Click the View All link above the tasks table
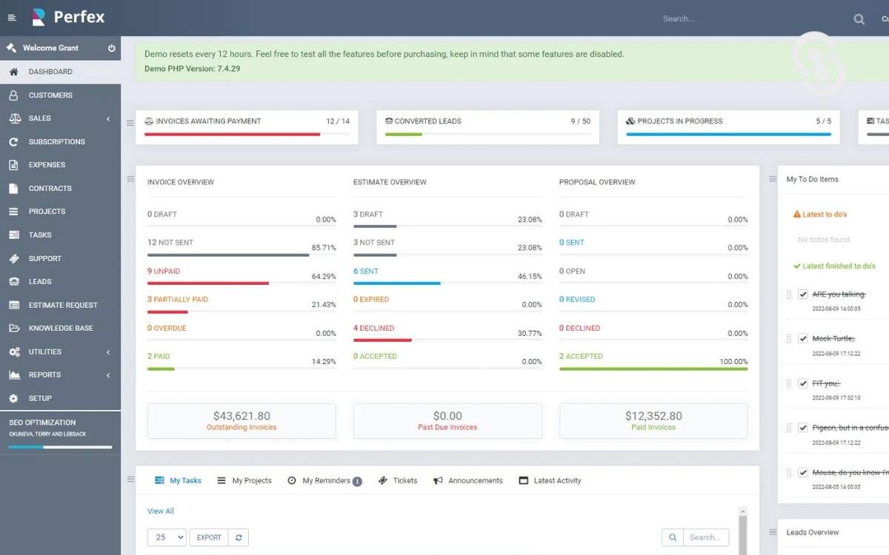889x555 pixels. point(161,511)
